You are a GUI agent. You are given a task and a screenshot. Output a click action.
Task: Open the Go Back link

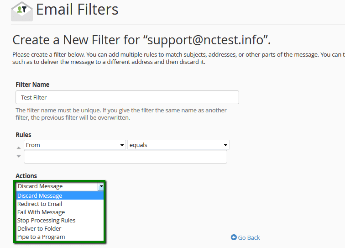(246, 237)
